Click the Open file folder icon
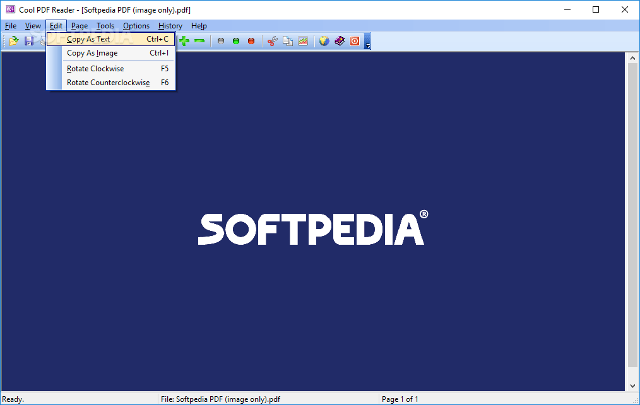640x405 pixels. pyautogui.click(x=13, y=41)
